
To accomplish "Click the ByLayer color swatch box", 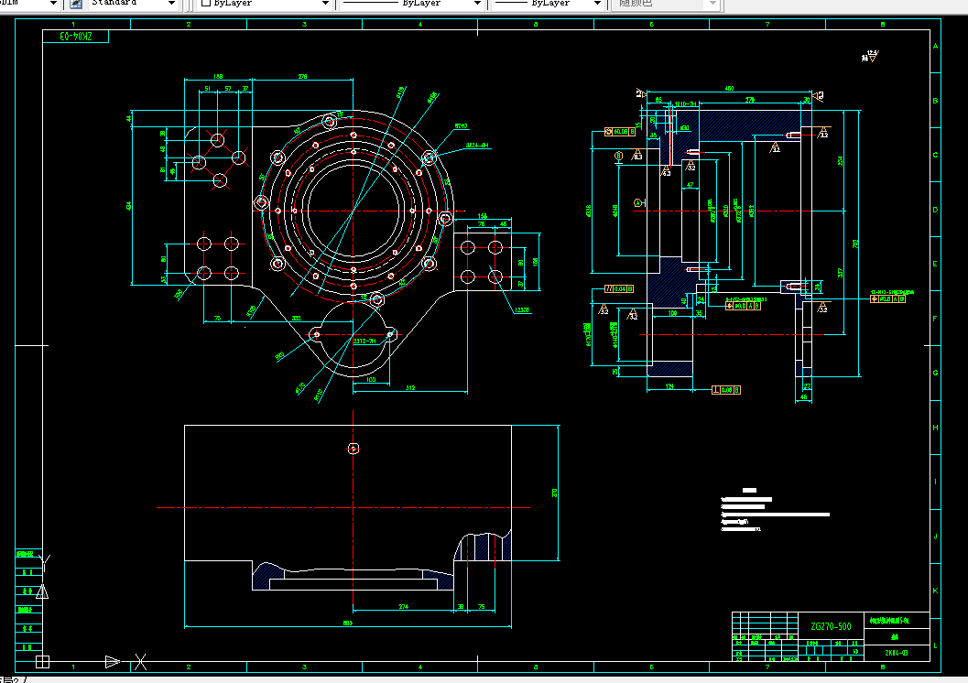I will pos(205,3).
